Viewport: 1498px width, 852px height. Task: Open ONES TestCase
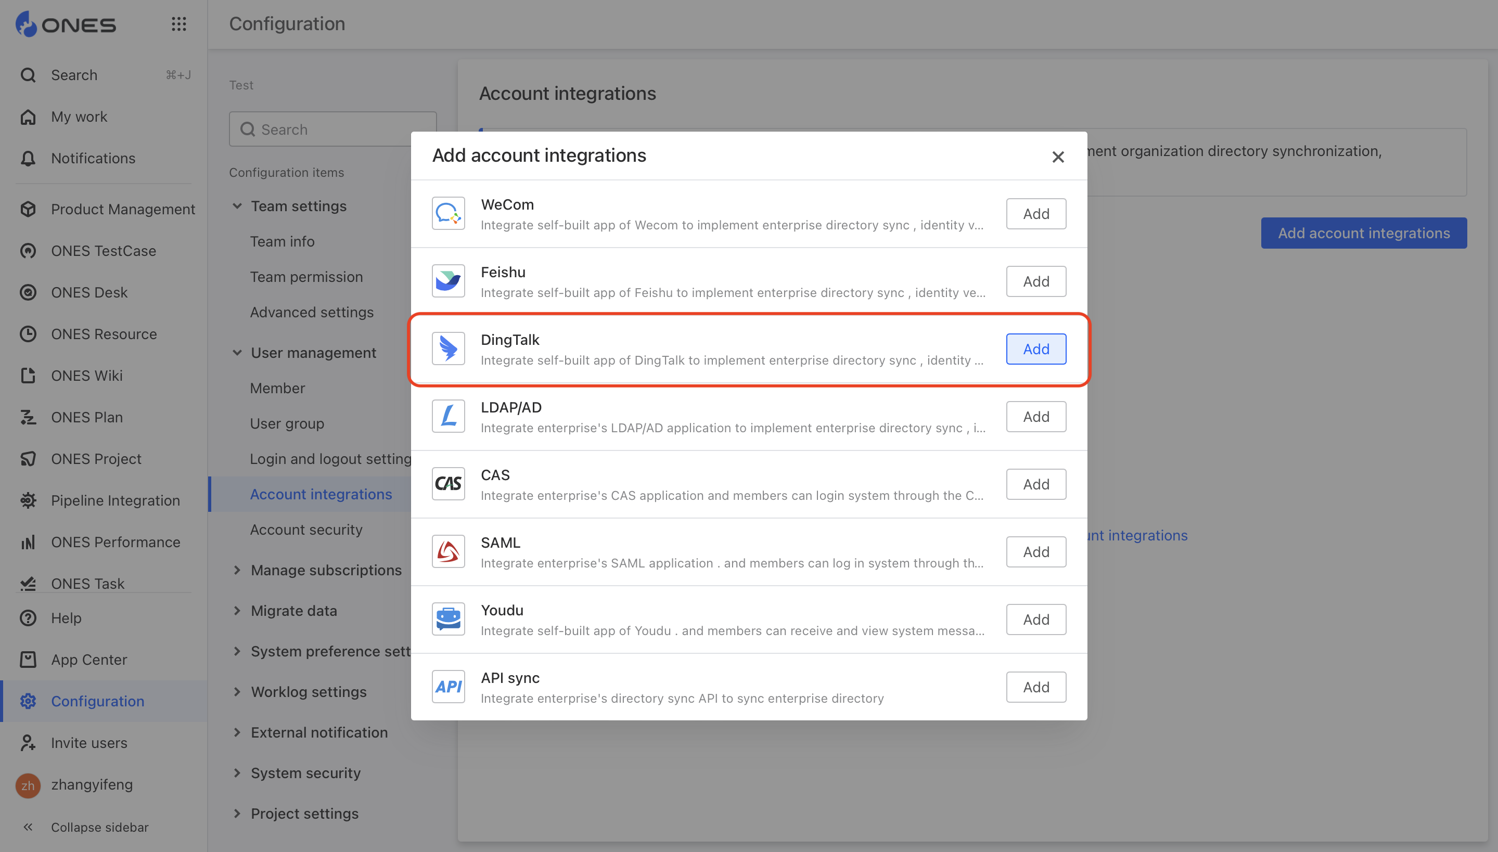pyautogui.click(x=104, y=251)
